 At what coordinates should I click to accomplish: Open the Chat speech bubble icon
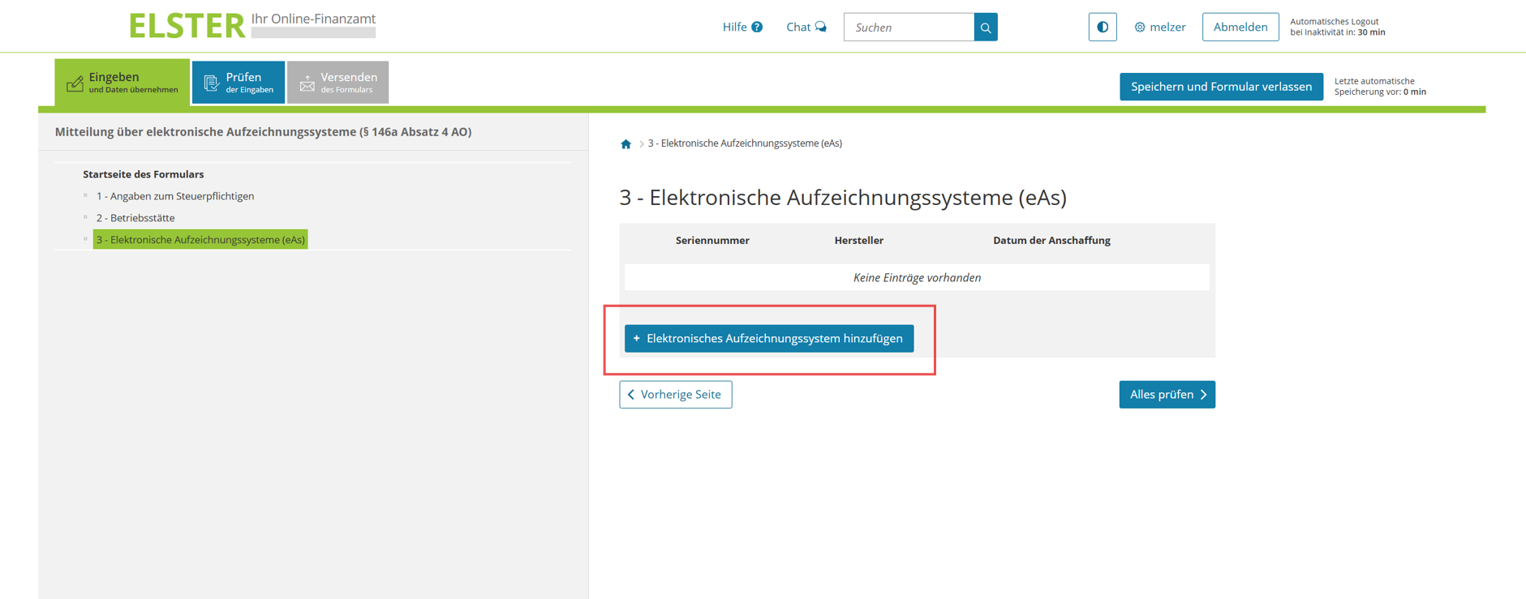tap(821, 27)
